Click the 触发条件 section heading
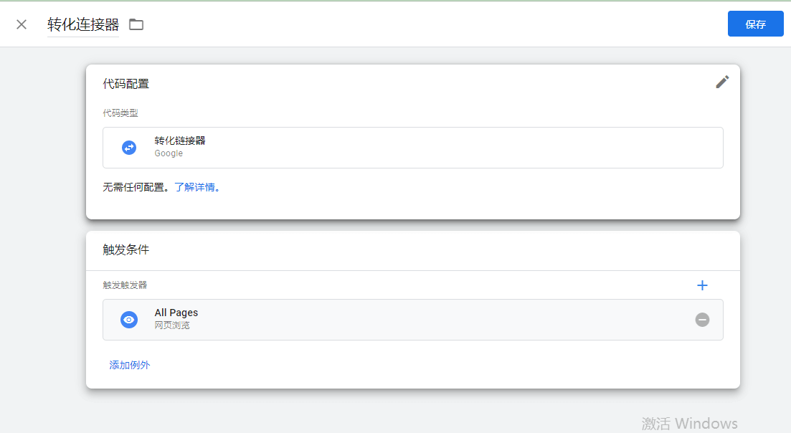Image resolution: width=791 pixels, height=433 pixels. tap(126, 249)
